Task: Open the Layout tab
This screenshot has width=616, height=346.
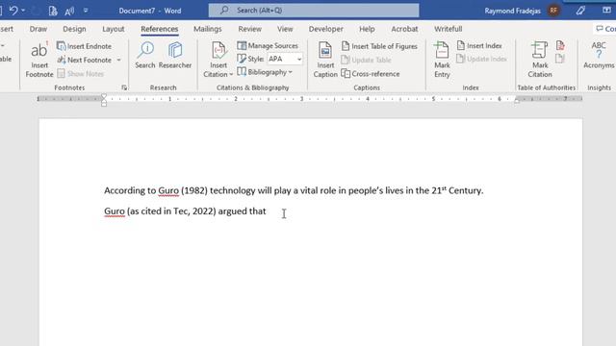Action: pyautogui.click(x=114, y=29)
